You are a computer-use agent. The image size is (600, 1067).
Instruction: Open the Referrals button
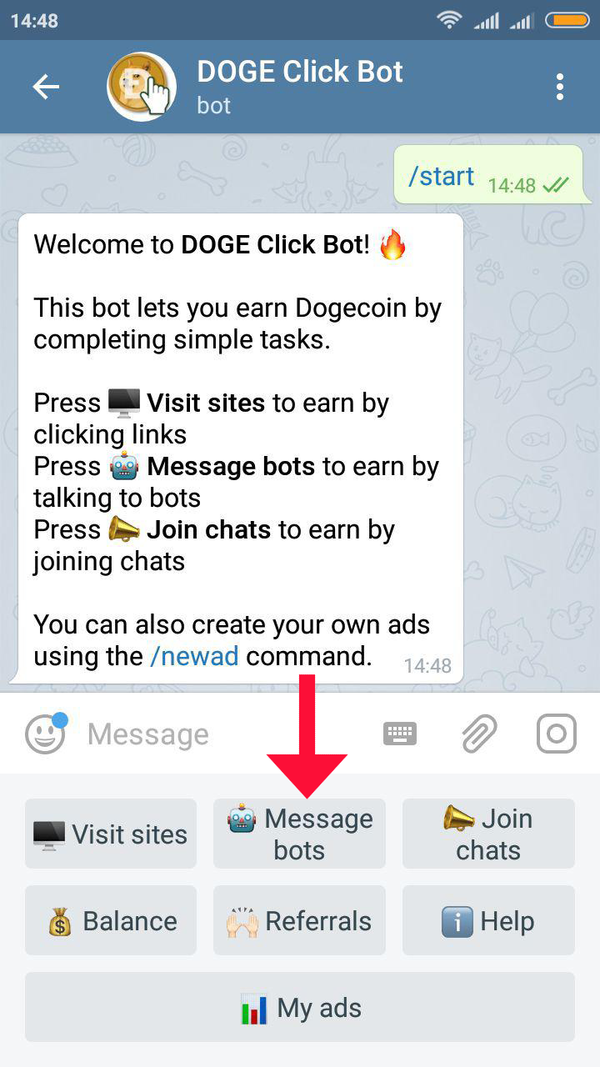[300, 920]
